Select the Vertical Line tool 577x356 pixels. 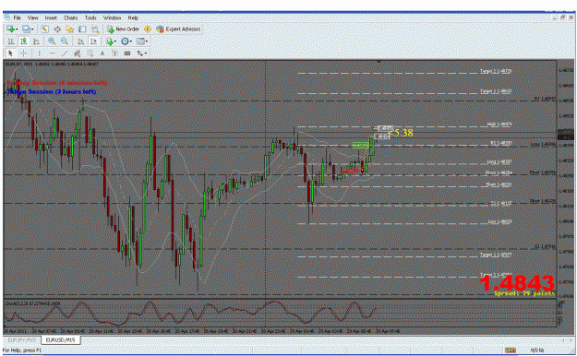[39, 53]
